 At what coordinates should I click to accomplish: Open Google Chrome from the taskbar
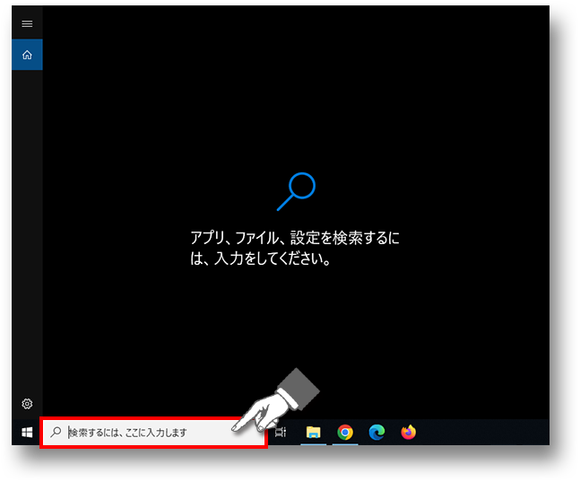(345, 432)
